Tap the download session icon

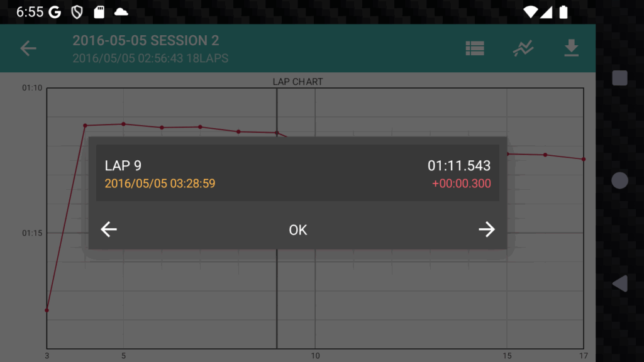[571, 48]
